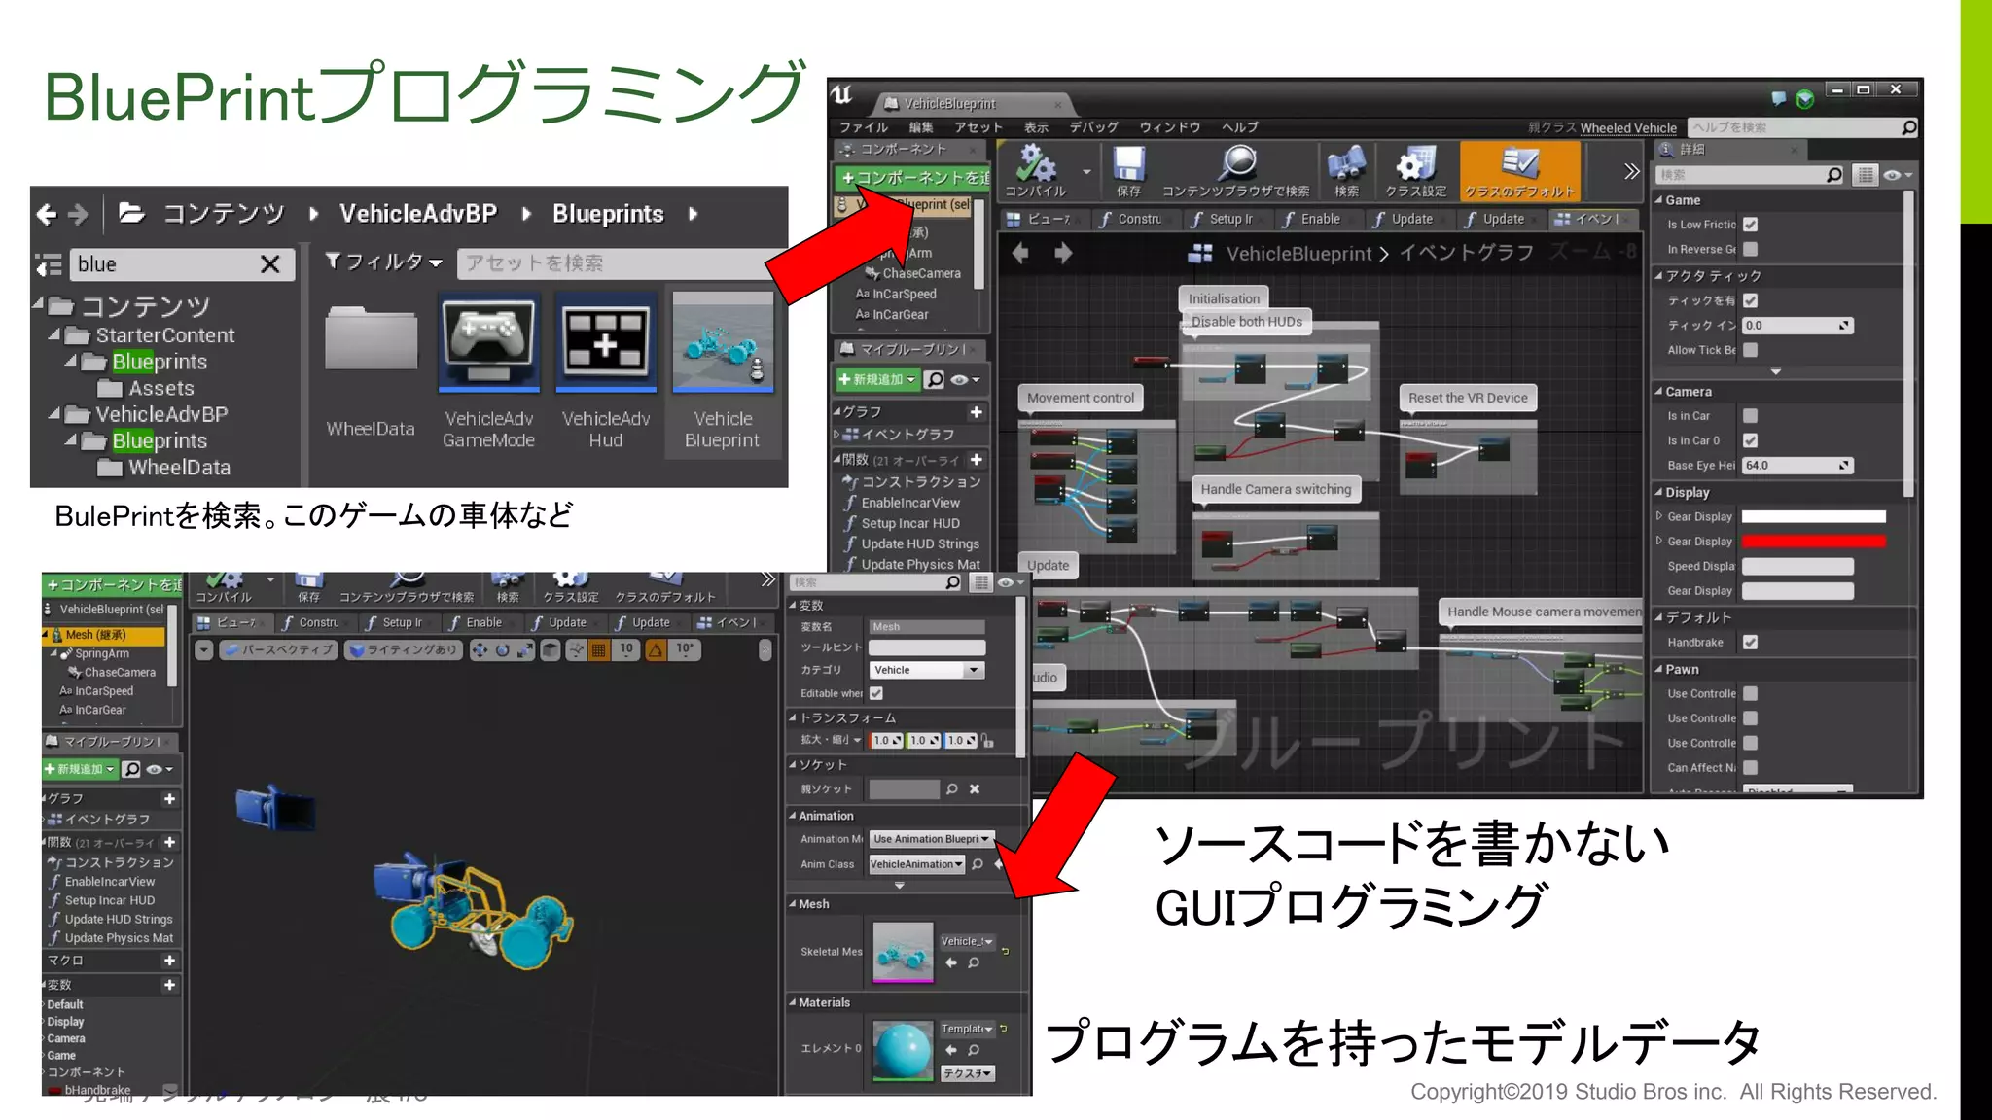Toggle In Reverse Gear checkbox

coord(1751,249)
